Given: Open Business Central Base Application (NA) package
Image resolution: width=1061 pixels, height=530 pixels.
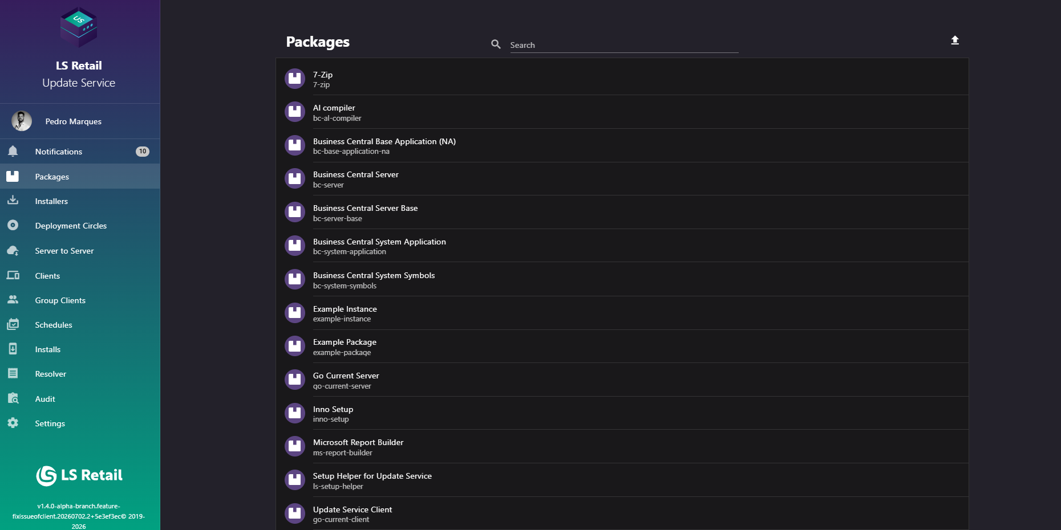Looking at the screenshot, I should point(622,145).
